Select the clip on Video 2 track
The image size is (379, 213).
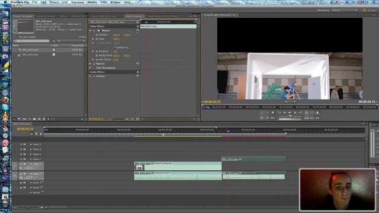(253, 159)
